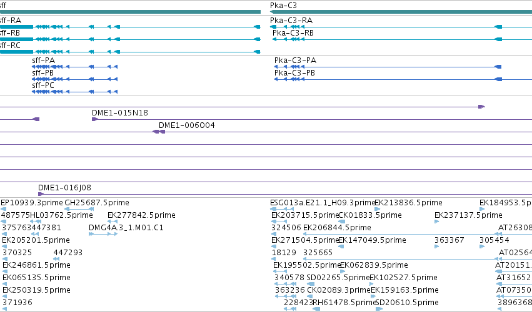
Task: Click the Pka-C3-PA protein label
Action: point(295,61)
